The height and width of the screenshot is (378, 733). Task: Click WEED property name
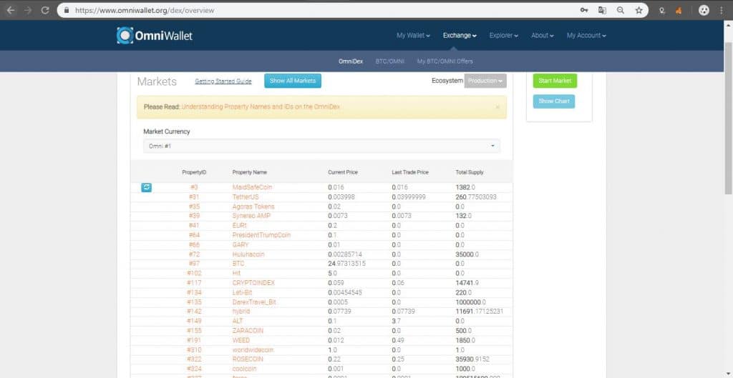241,340
